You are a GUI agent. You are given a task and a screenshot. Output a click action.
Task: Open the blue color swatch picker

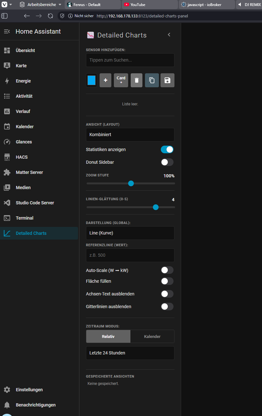pyautogui.click(x=91, y=80)
